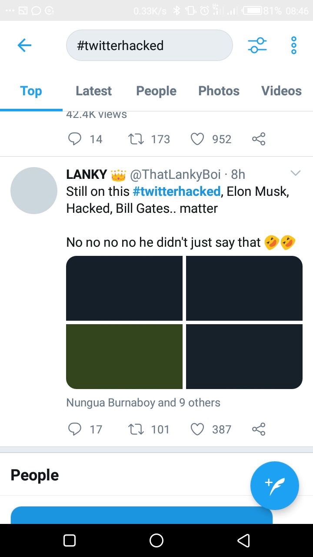
Task: Open search filter settings icon
Action: click(x=257, y=45)
